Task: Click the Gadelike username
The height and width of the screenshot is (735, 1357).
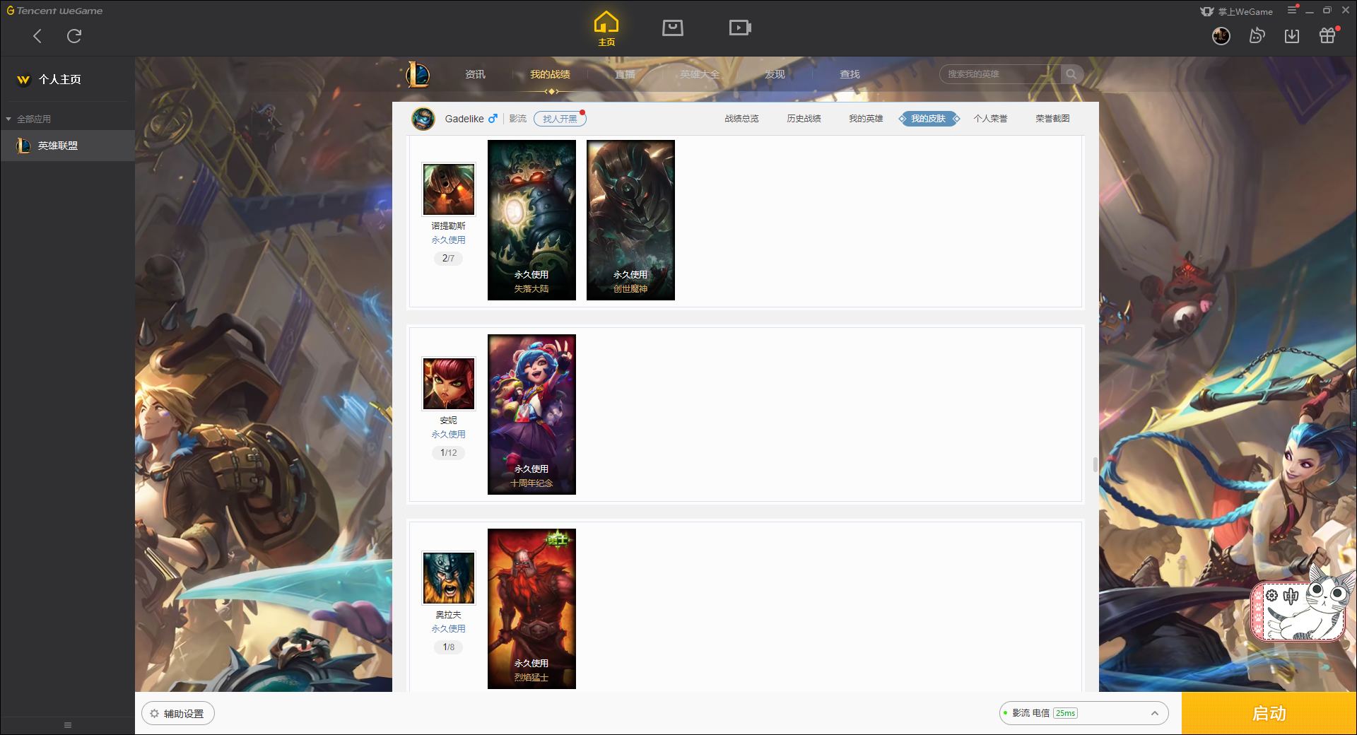Action: [x=464, y=119]
